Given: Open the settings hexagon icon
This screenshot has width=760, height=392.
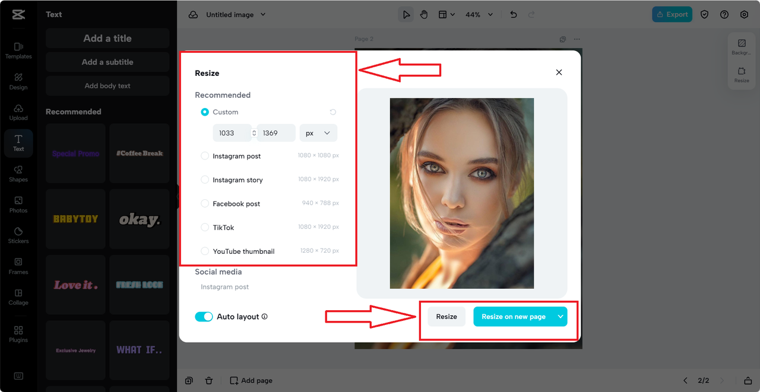Looking at the screenshot, I should 744,15.
